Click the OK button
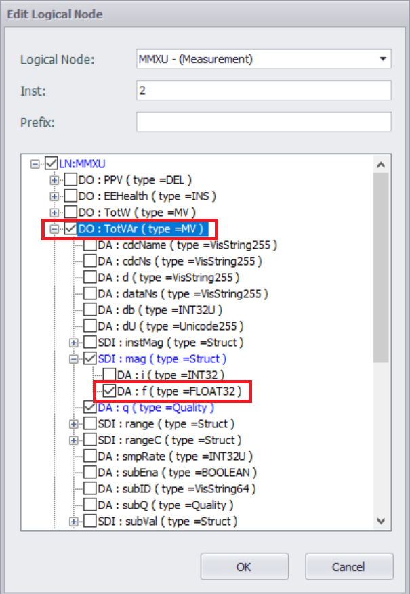This screenshot has height=594, width=410. point(245,567)
